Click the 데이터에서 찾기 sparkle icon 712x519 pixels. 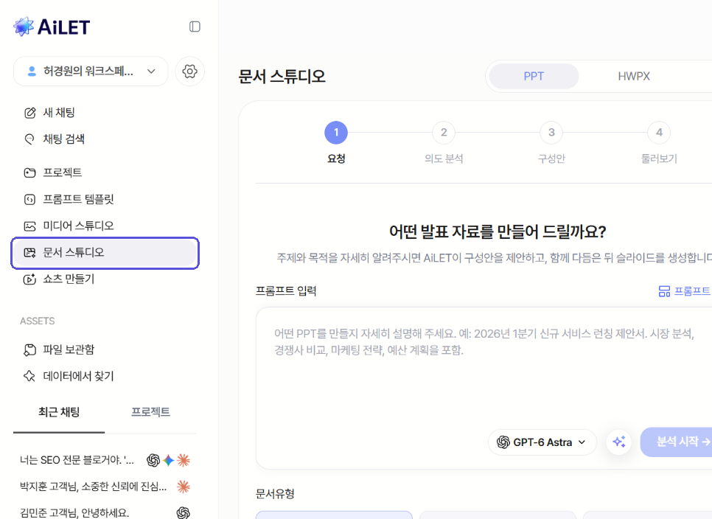[x=29, y=376]
